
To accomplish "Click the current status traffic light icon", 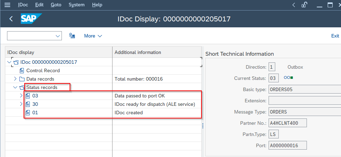I will tap(289, 77).
